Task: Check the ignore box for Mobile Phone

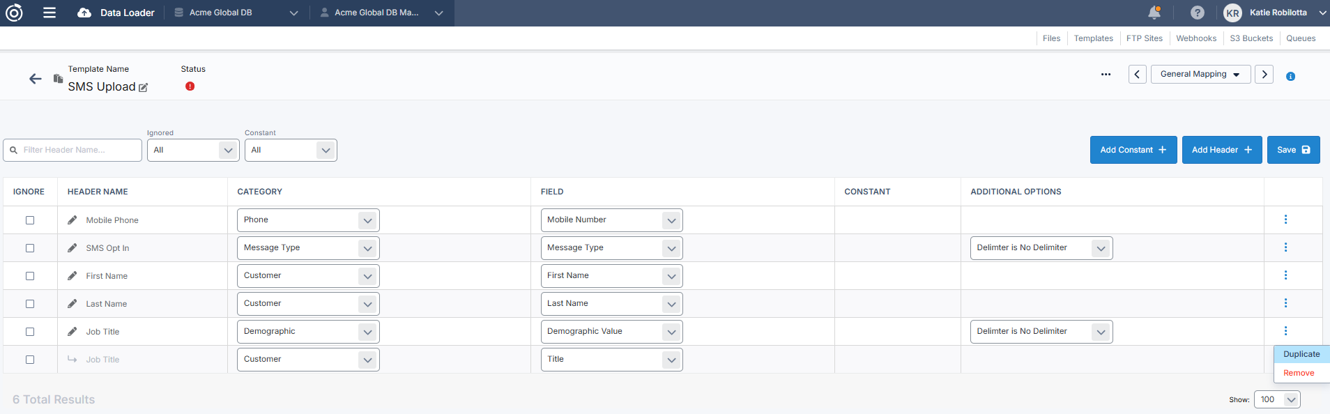Action: tap(30, 220)
